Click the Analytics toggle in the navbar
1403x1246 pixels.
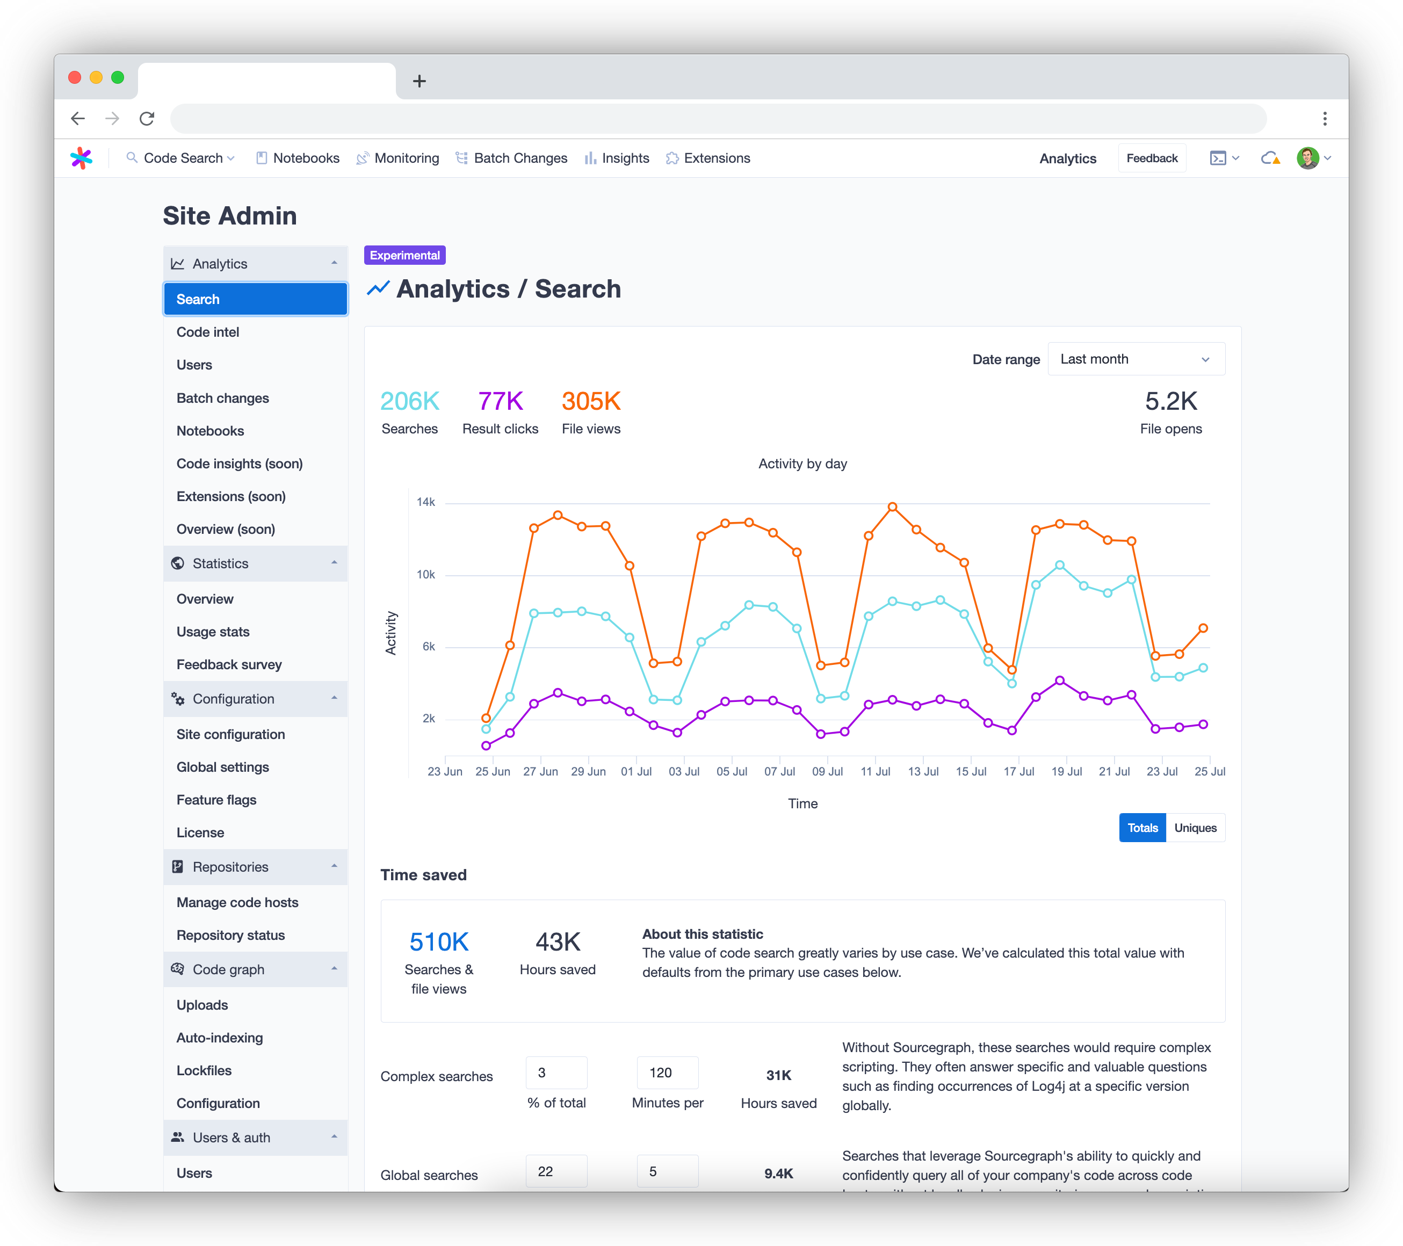[x=1067, y=158]
